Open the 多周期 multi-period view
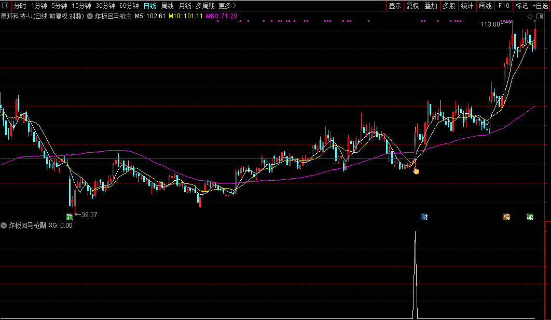 (205, 6)
